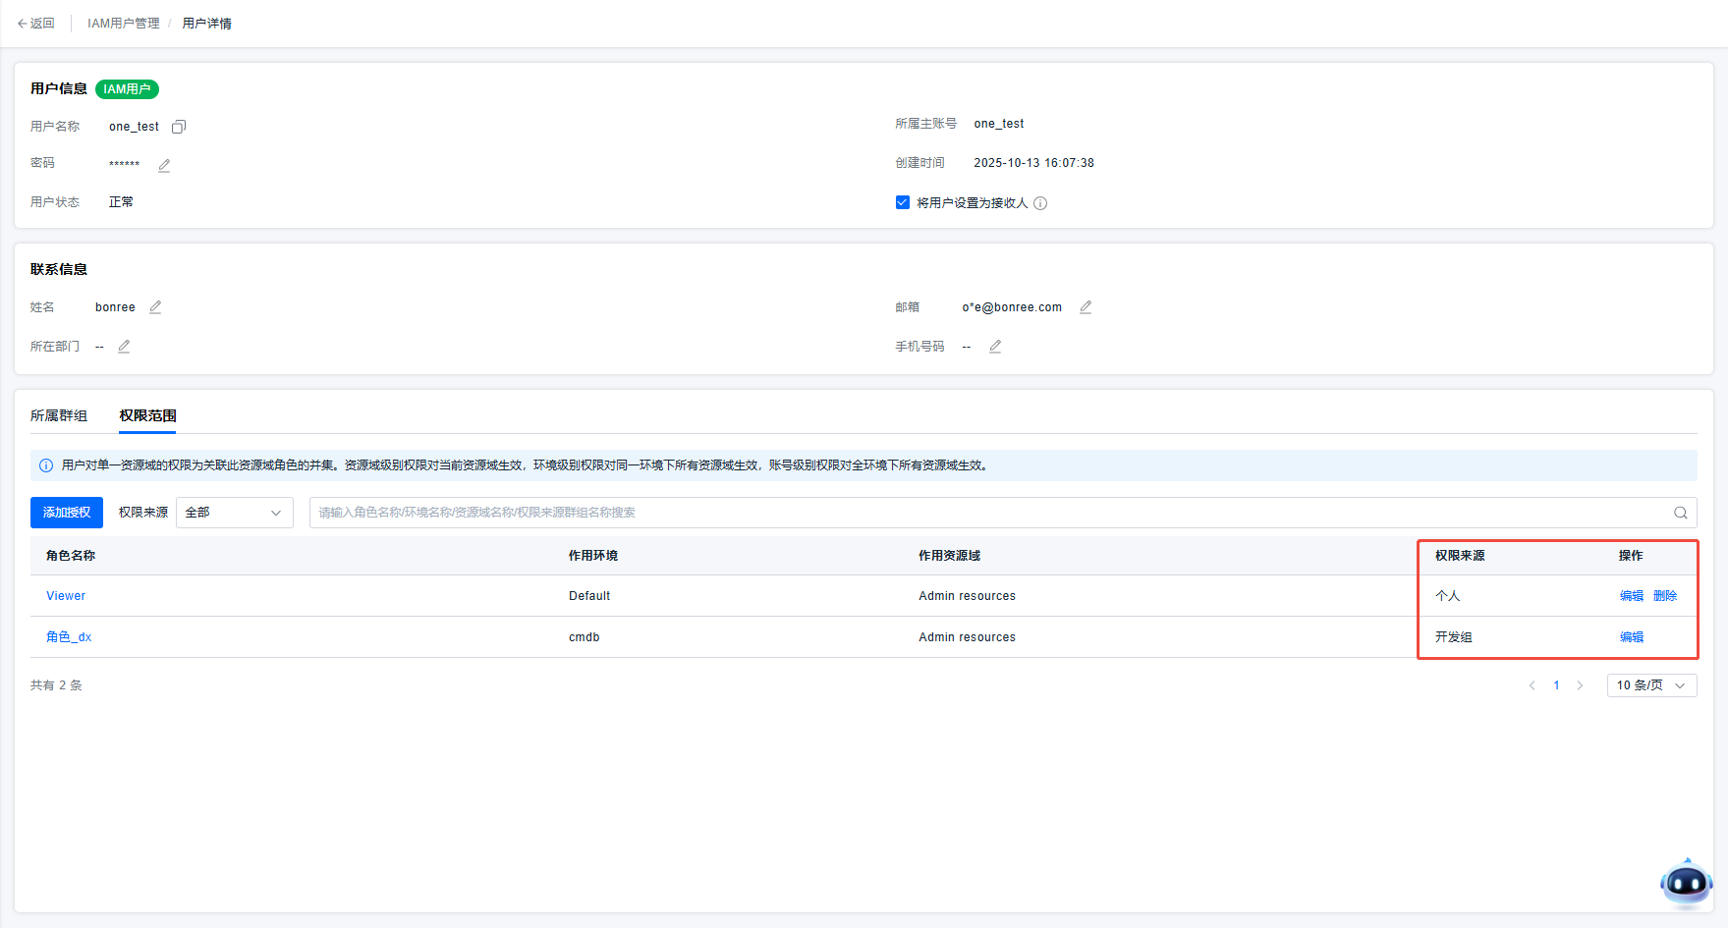
Task: Uncheck set user as receiver checkbox
Action: click(902, 202)
